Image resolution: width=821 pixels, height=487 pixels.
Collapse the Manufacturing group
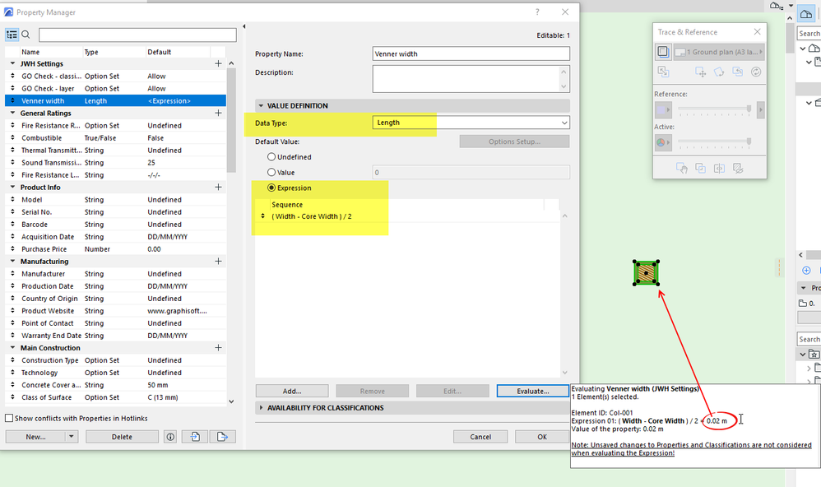coord(12,262)
